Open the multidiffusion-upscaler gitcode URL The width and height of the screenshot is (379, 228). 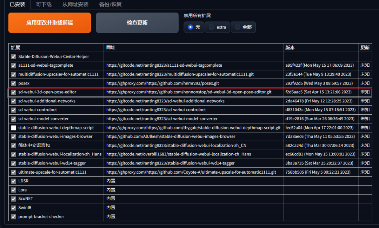click(180, 74)
